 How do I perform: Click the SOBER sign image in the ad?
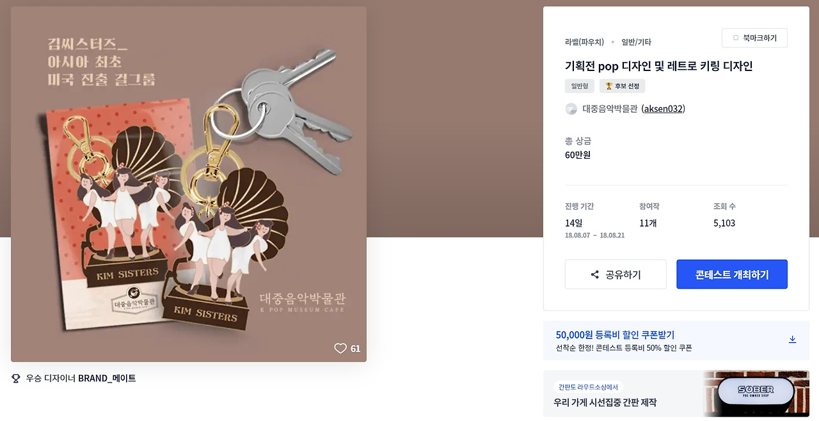point(756,391)
